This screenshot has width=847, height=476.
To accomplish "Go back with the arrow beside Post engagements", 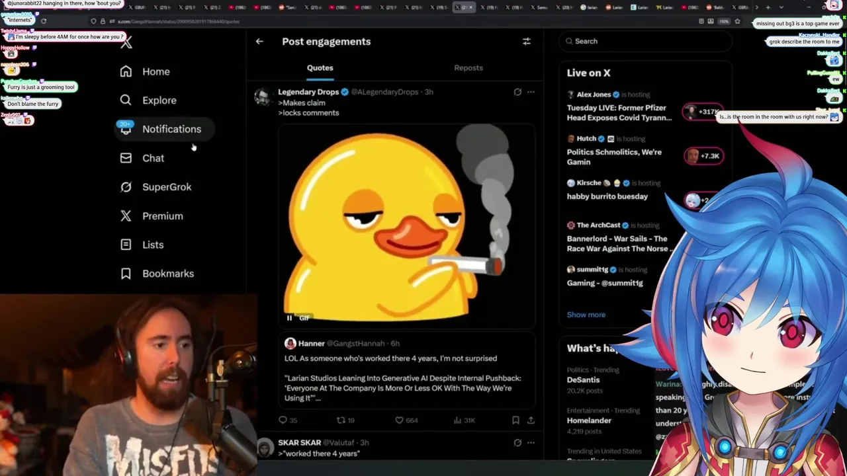I will [259, 41].
